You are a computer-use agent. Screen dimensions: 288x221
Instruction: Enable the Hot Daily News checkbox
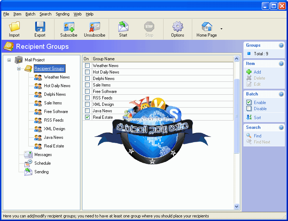click(x=88, y=72)
